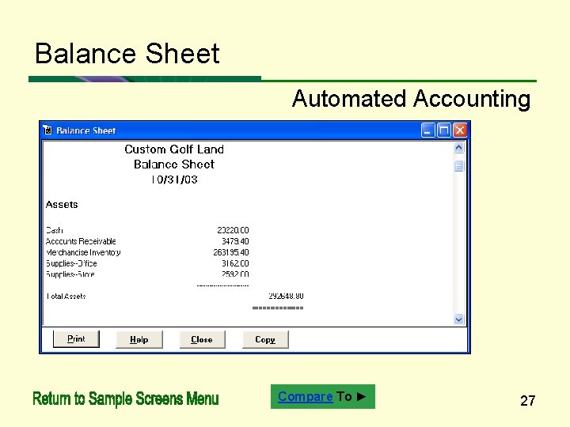Select the Total Assets label
570x427 pixels.
coord(66,297)
